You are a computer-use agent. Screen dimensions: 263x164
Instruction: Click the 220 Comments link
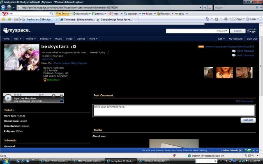tap(244, 101)
